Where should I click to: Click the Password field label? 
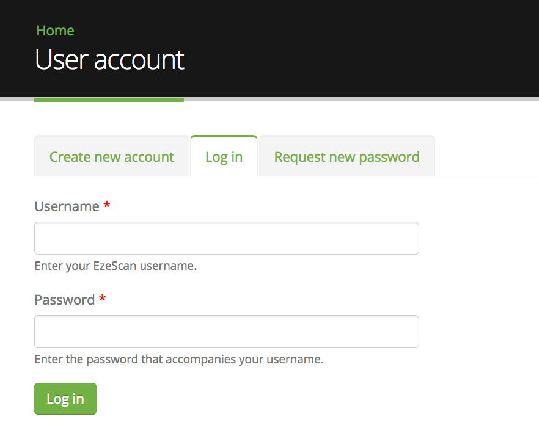coord(64,300)
